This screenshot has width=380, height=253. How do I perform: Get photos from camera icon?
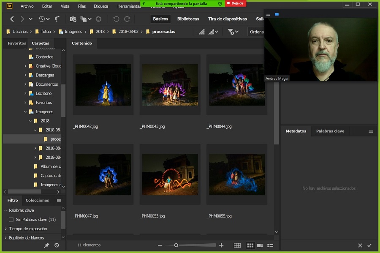(73, 19)
